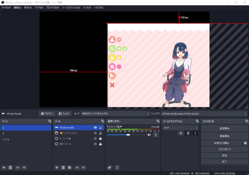Show the ◀モニター左 source
249x175 pixels.
(95, 144)
